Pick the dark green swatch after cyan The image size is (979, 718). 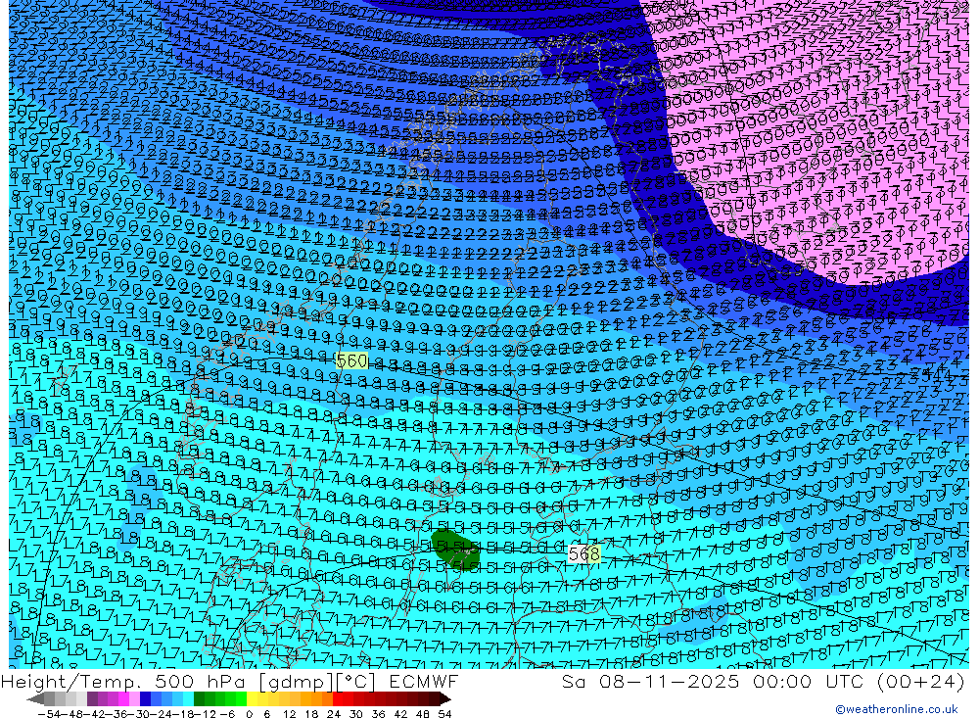pyautogui.click(x=199, y=699)
